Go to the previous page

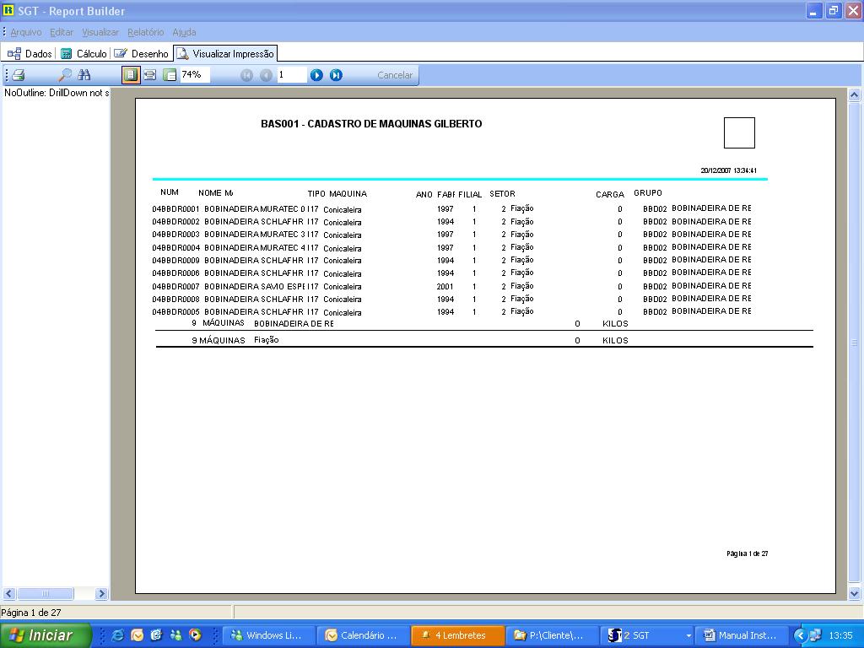pos(266,75)
